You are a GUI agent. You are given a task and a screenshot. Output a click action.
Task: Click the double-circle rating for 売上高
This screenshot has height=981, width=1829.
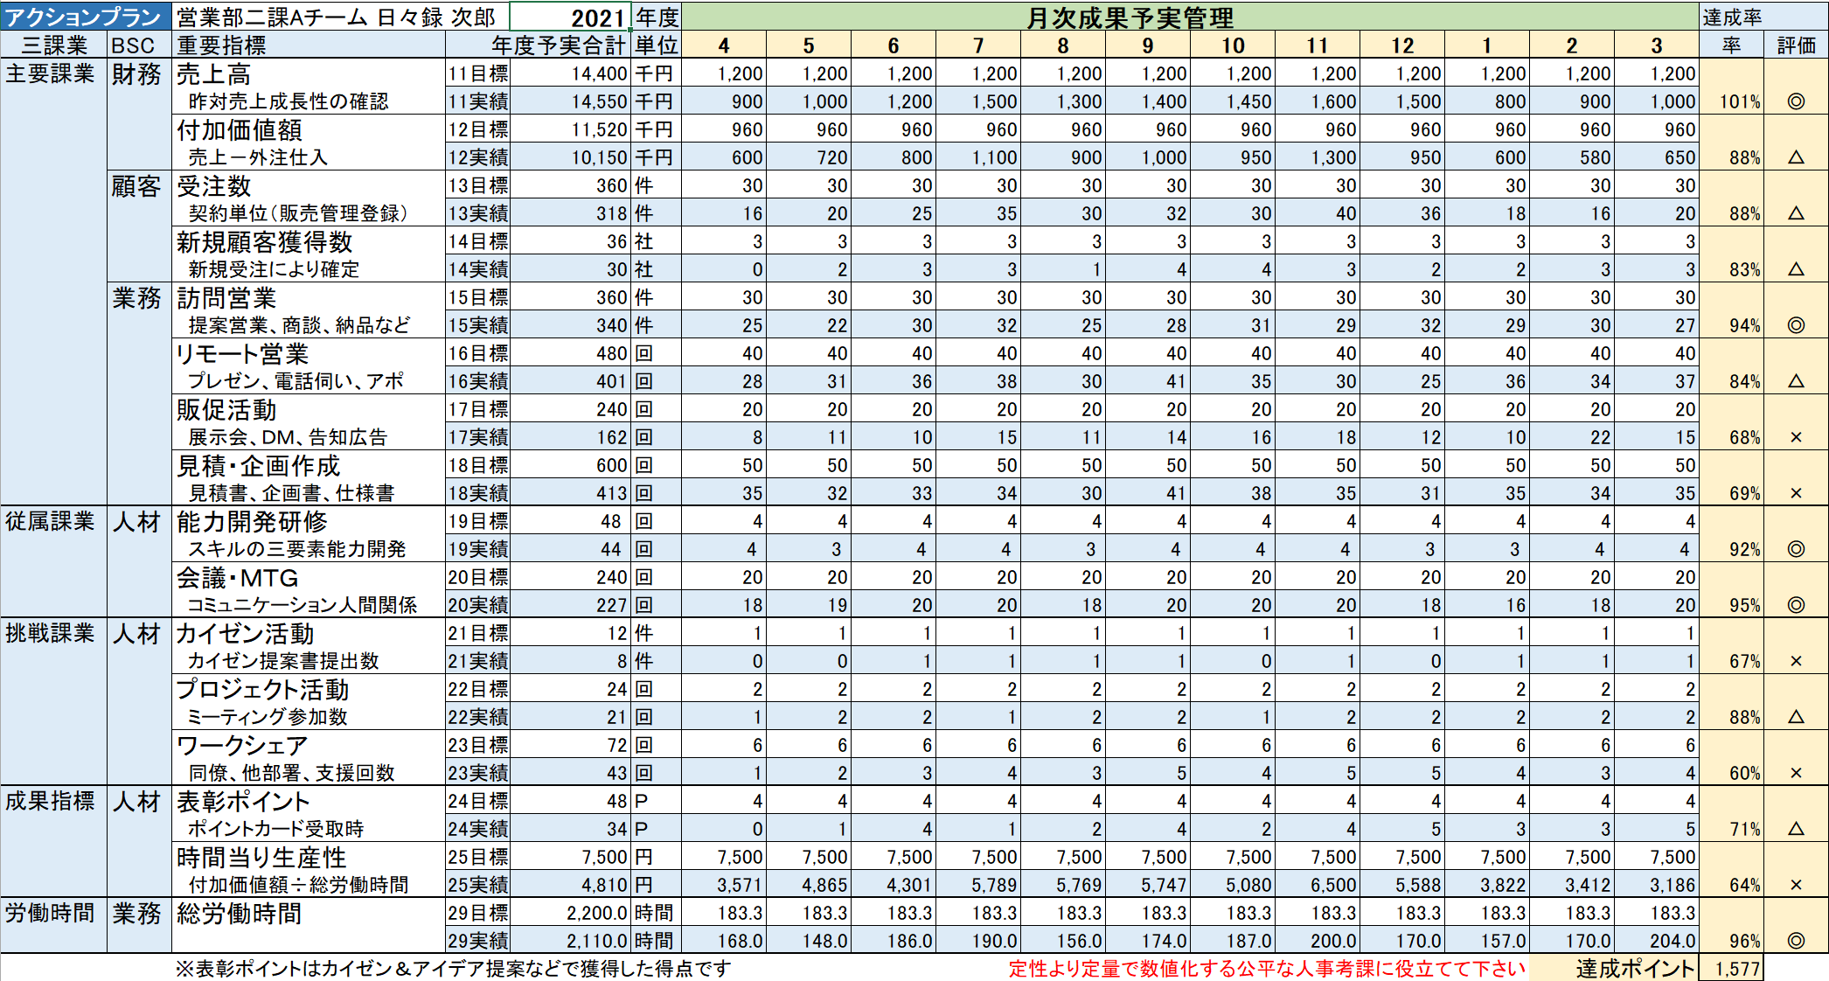(x=1796, y=101)
